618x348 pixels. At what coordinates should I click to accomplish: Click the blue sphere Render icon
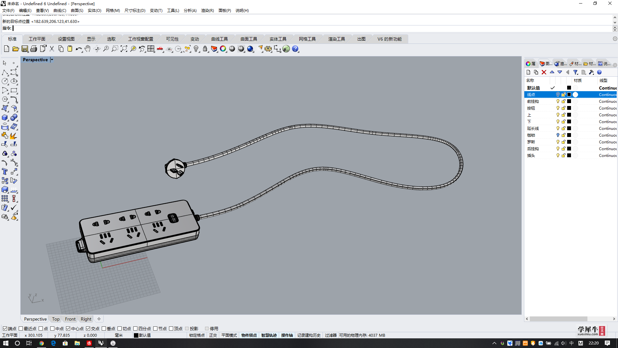click(x=250, y=49)
